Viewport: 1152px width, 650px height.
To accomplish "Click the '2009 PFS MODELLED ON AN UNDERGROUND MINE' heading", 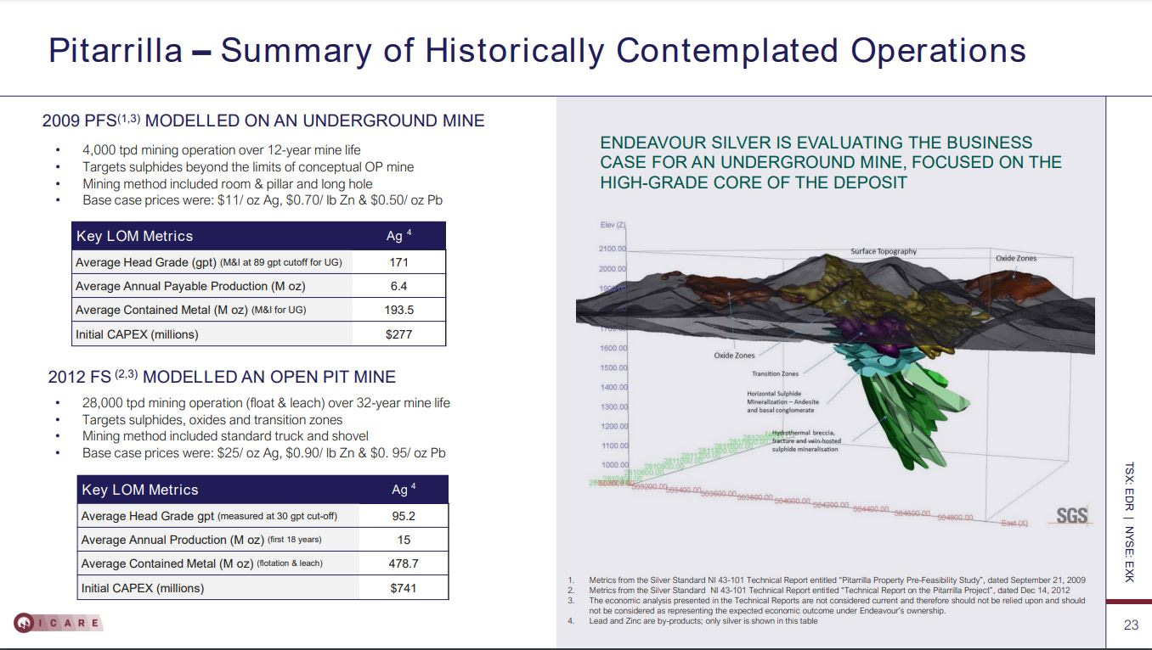I will pos(263,120).
